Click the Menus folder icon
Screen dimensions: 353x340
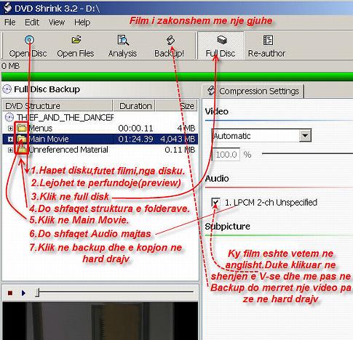tap(22, 128)
